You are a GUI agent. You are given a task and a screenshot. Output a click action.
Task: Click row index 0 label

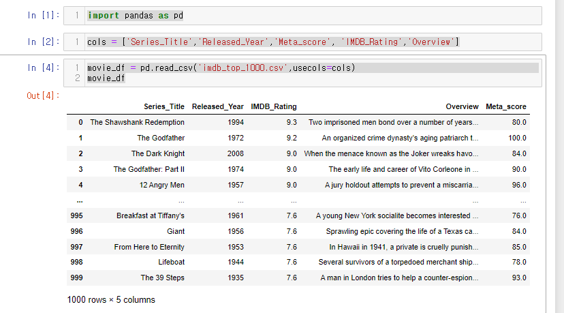(80, 123)
